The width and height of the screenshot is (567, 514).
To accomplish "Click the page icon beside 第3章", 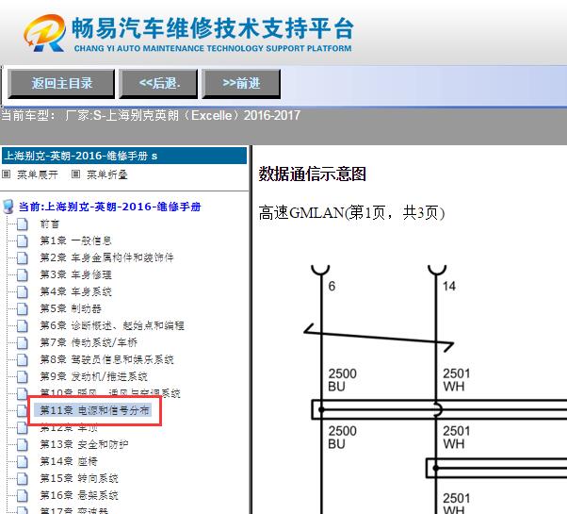I will click(22, 274).
